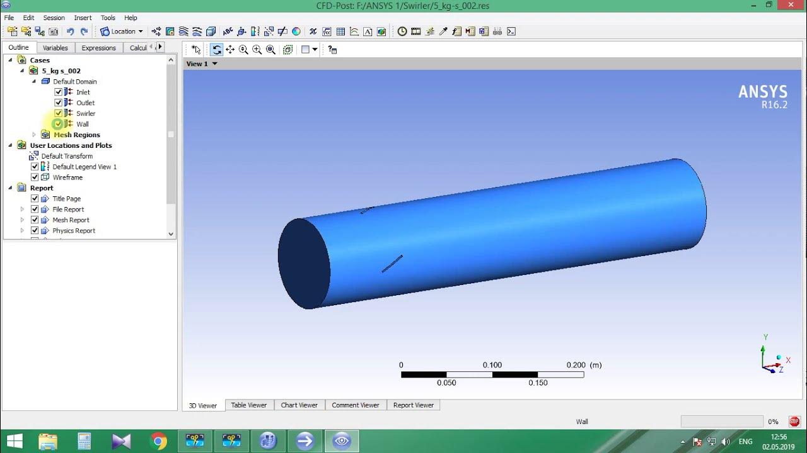Image resolution: width=807 pixels, height=453 pixels.
Task: Toggle the Title Page checkbox
Action: (35, 199)
